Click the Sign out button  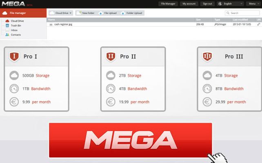207,4
